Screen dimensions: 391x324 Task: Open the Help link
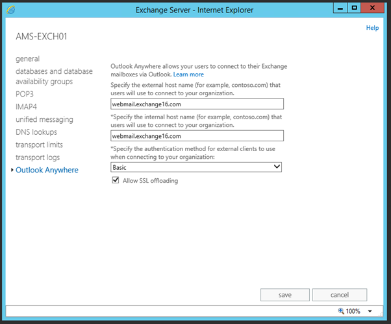click(372, 28)
